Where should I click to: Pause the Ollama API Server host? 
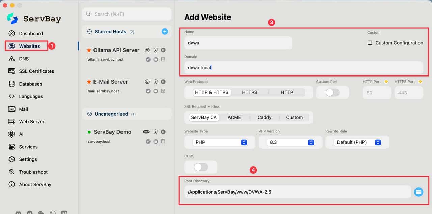point(163,50)
